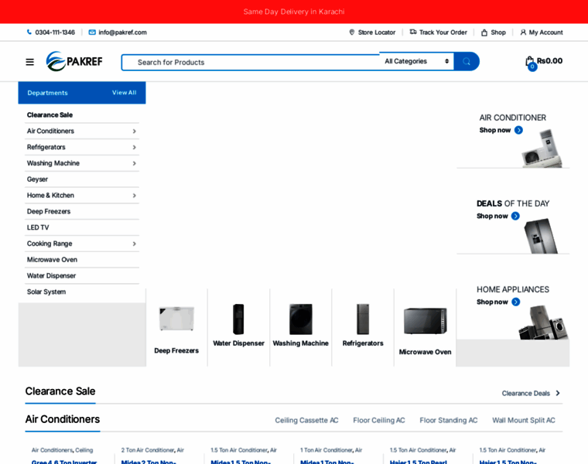Click the Track Your Order link
The width and height of the screenshot is (588, 464).
[443, 32]
